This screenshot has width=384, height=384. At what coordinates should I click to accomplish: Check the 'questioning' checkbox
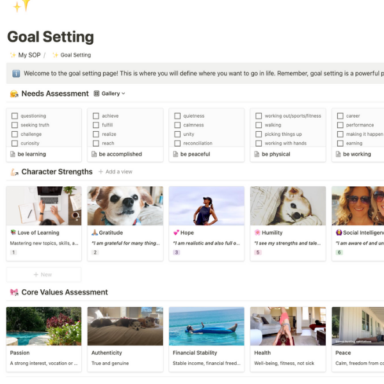pyautogui.click(x=14, y=116)
